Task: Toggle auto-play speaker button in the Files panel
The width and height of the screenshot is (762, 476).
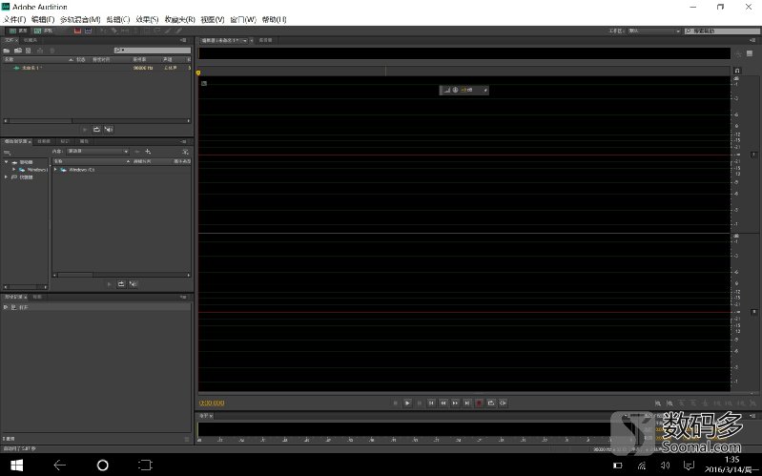Action: (x=109, y=130)
